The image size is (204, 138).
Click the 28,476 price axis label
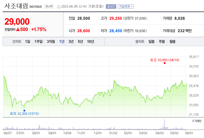pos(194,86)
